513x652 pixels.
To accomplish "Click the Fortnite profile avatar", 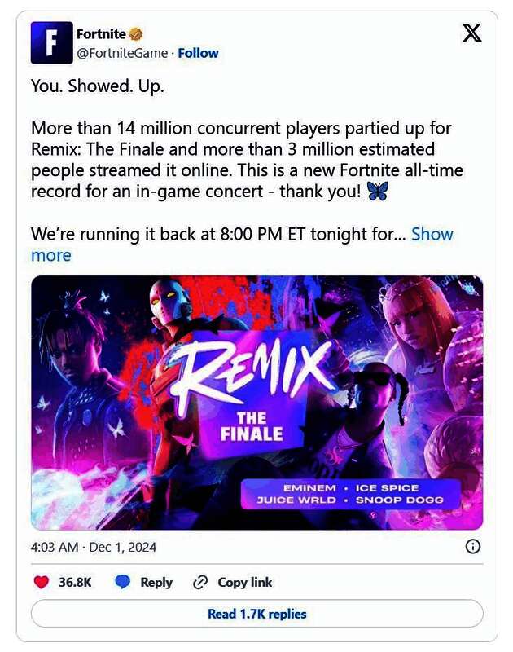I will click(x=51, y=43).
